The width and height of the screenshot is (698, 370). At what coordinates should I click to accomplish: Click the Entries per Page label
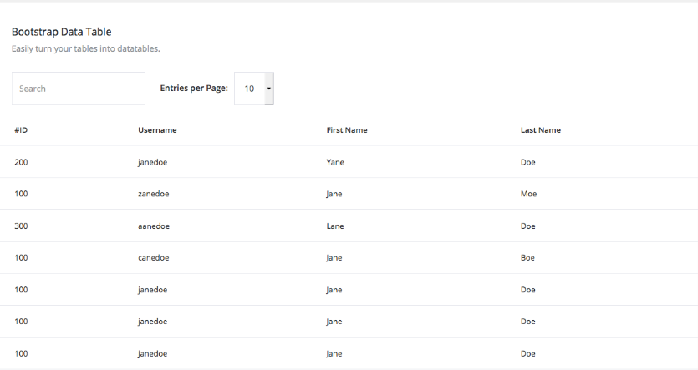(194, 88)
